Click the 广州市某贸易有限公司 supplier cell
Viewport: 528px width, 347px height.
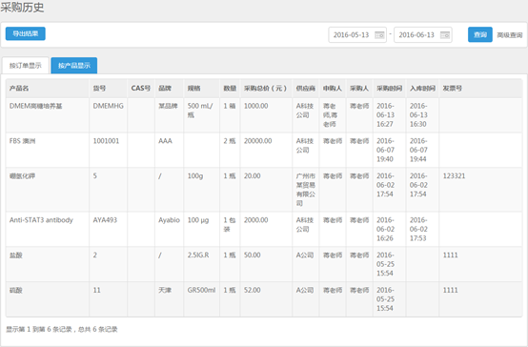306,190
